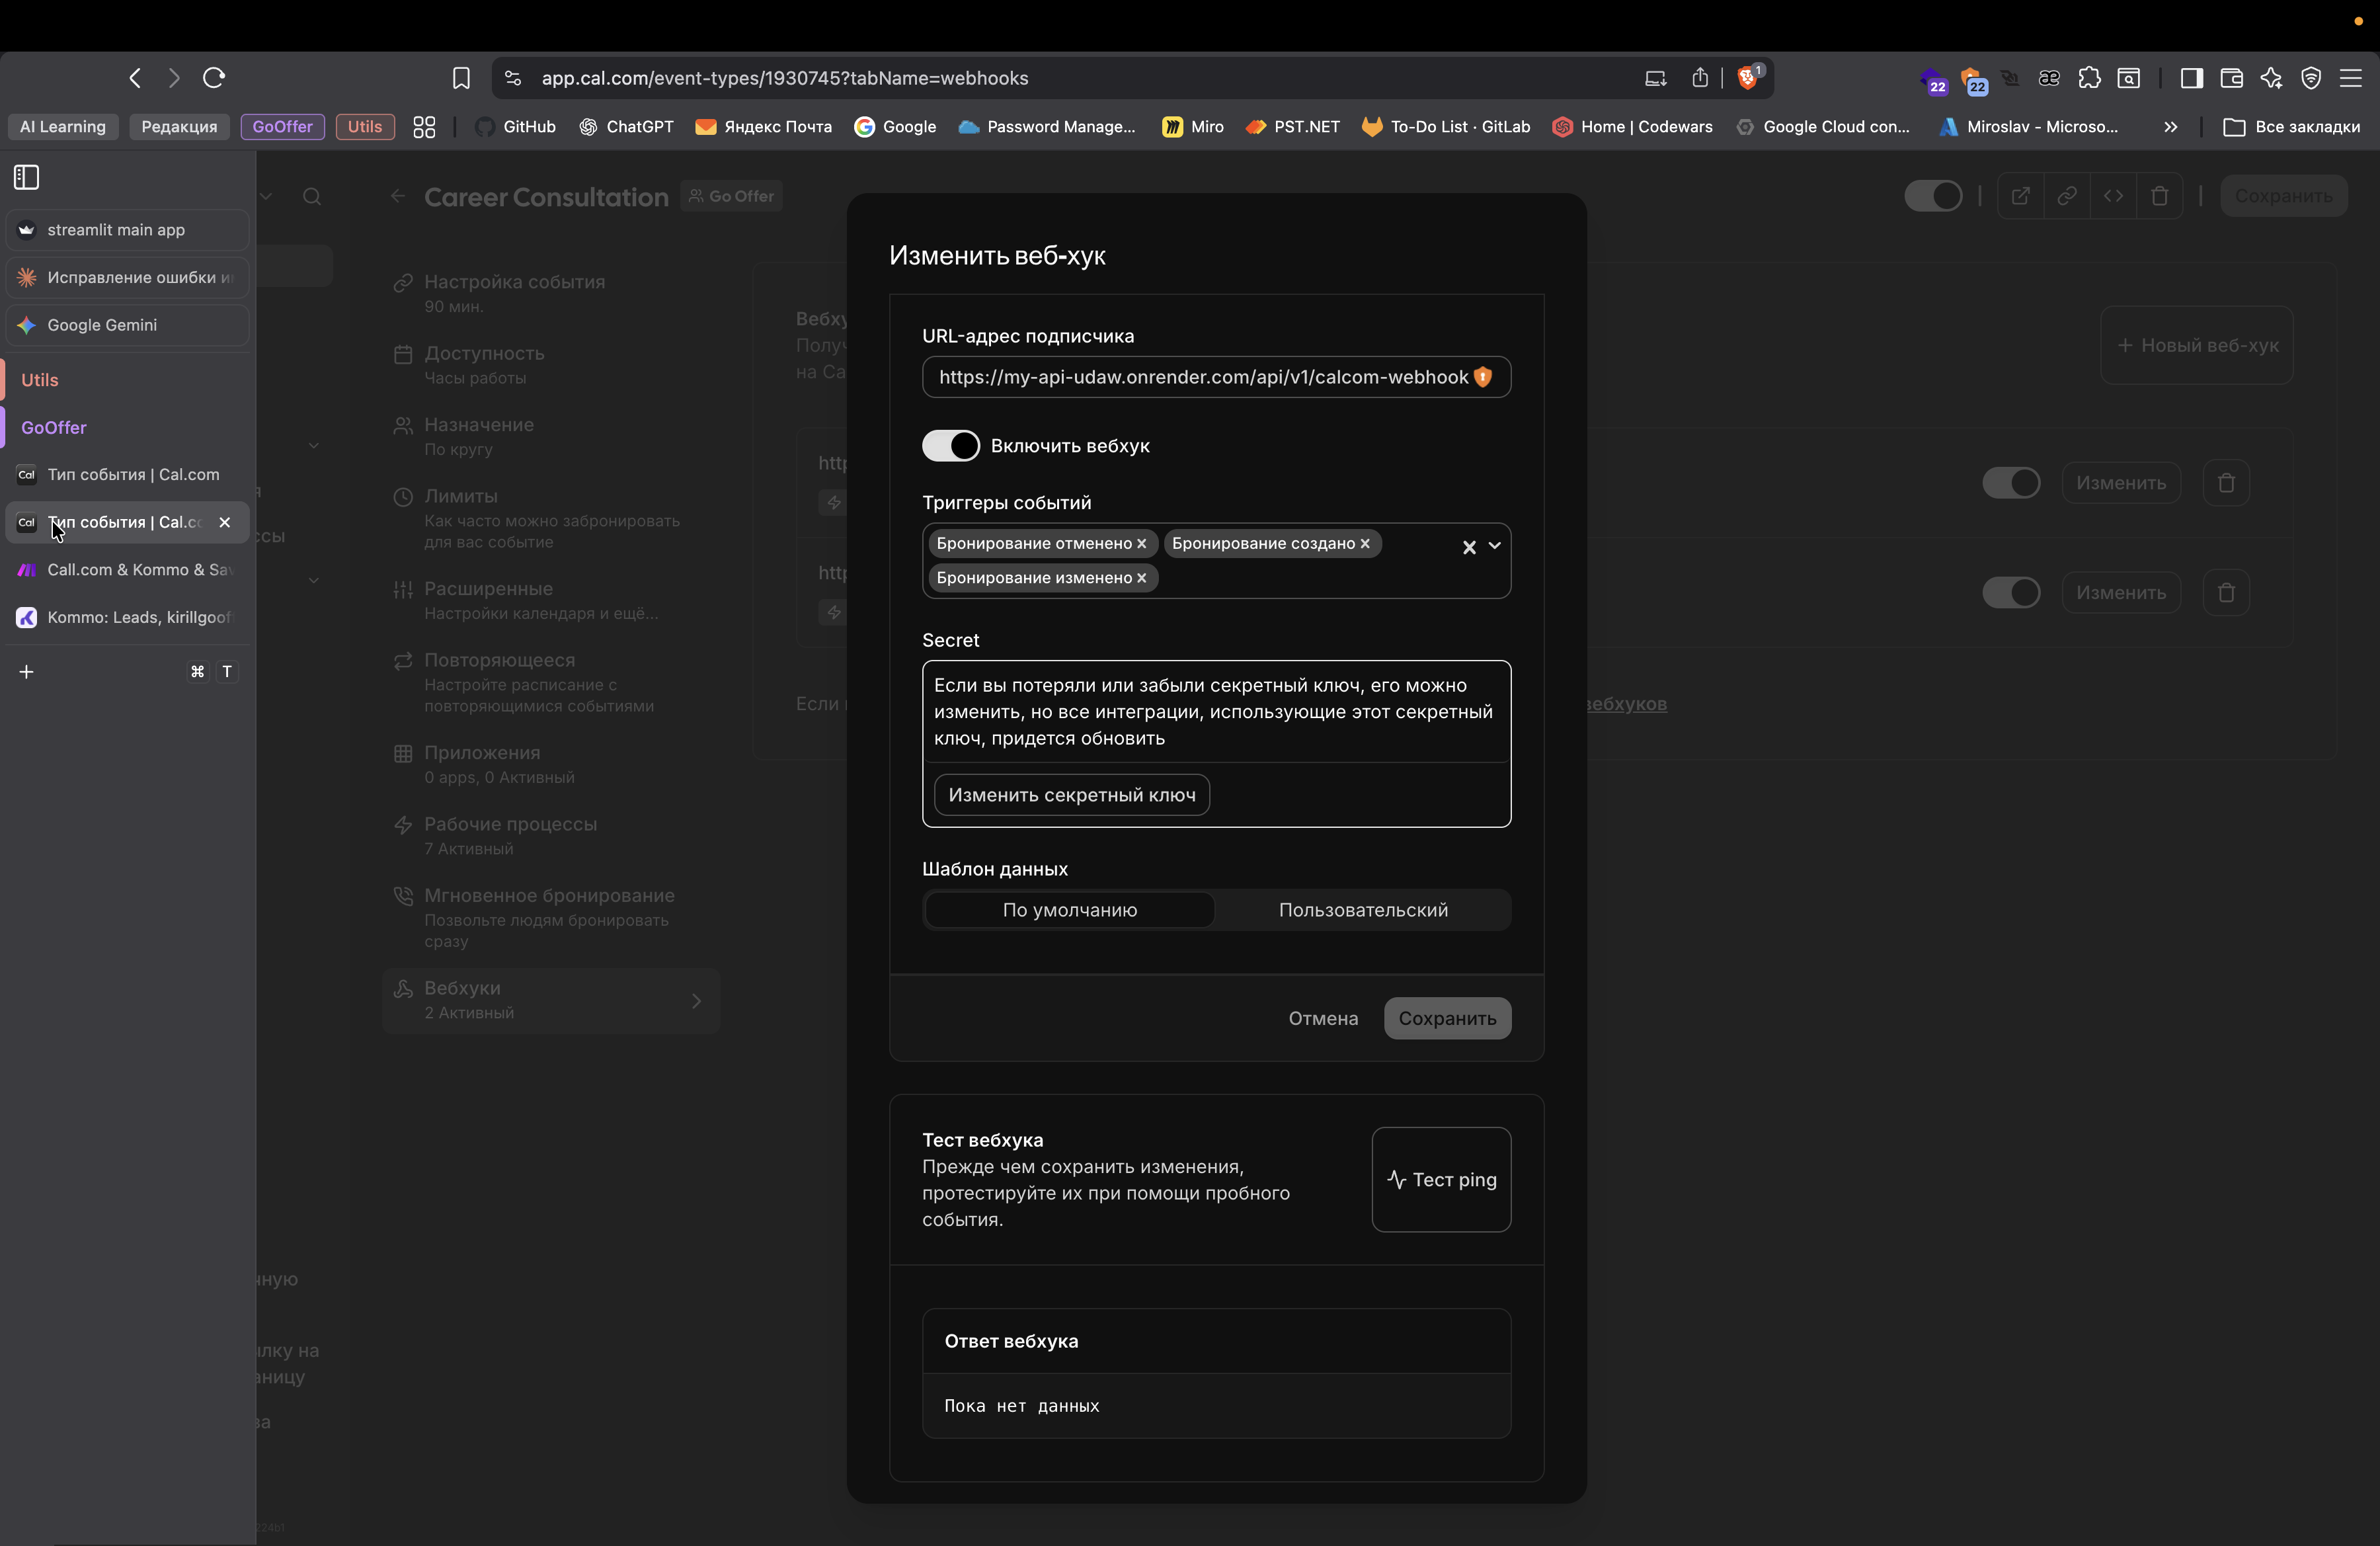Open the Brave Shields lion icon
2380x1546 pixels.
(1748, 78)
